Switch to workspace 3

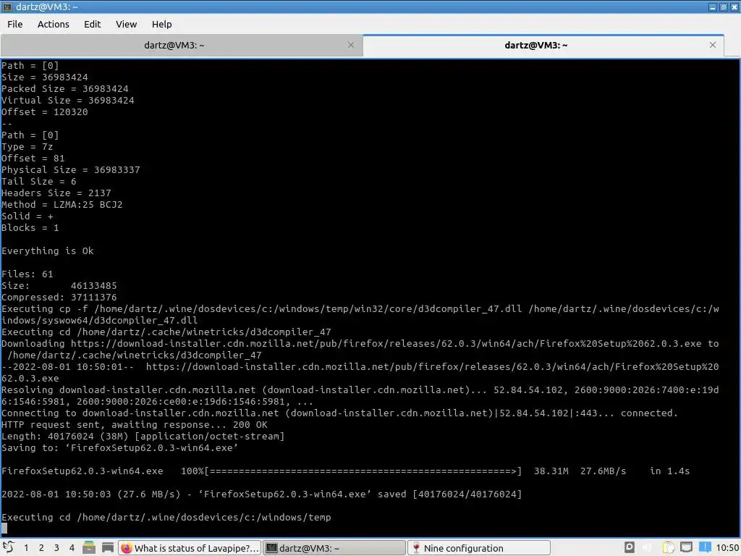(56, 548)
